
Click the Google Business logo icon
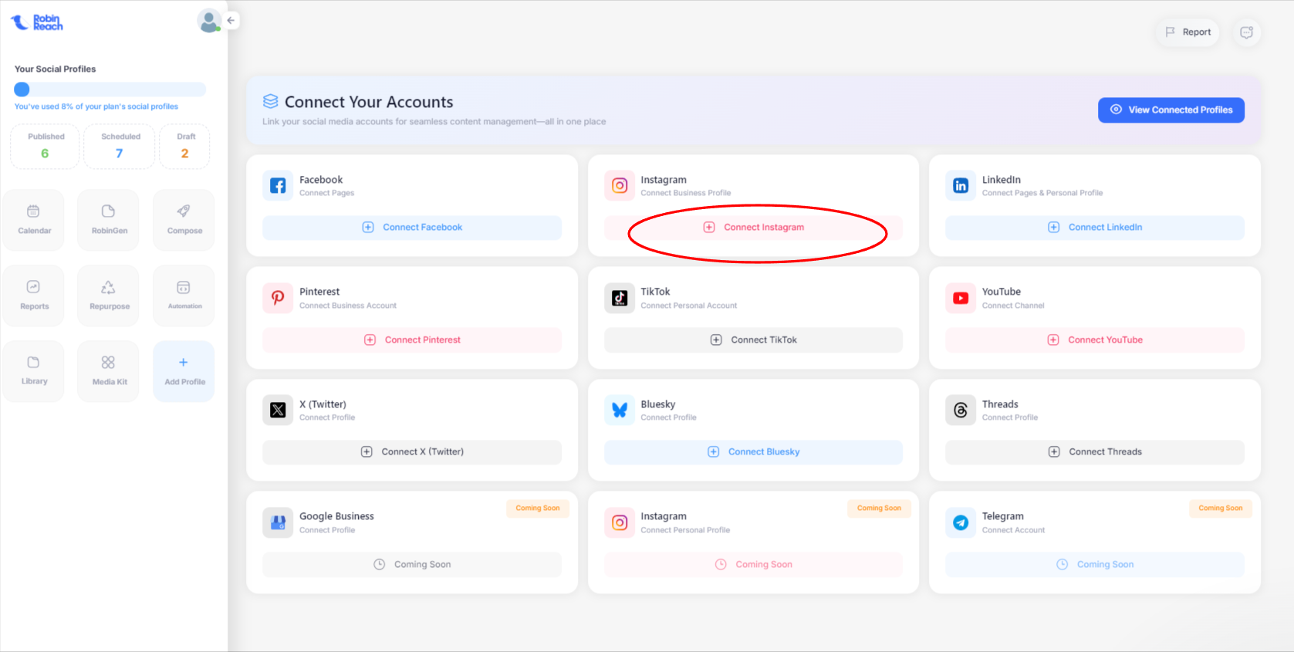(278, 522)
